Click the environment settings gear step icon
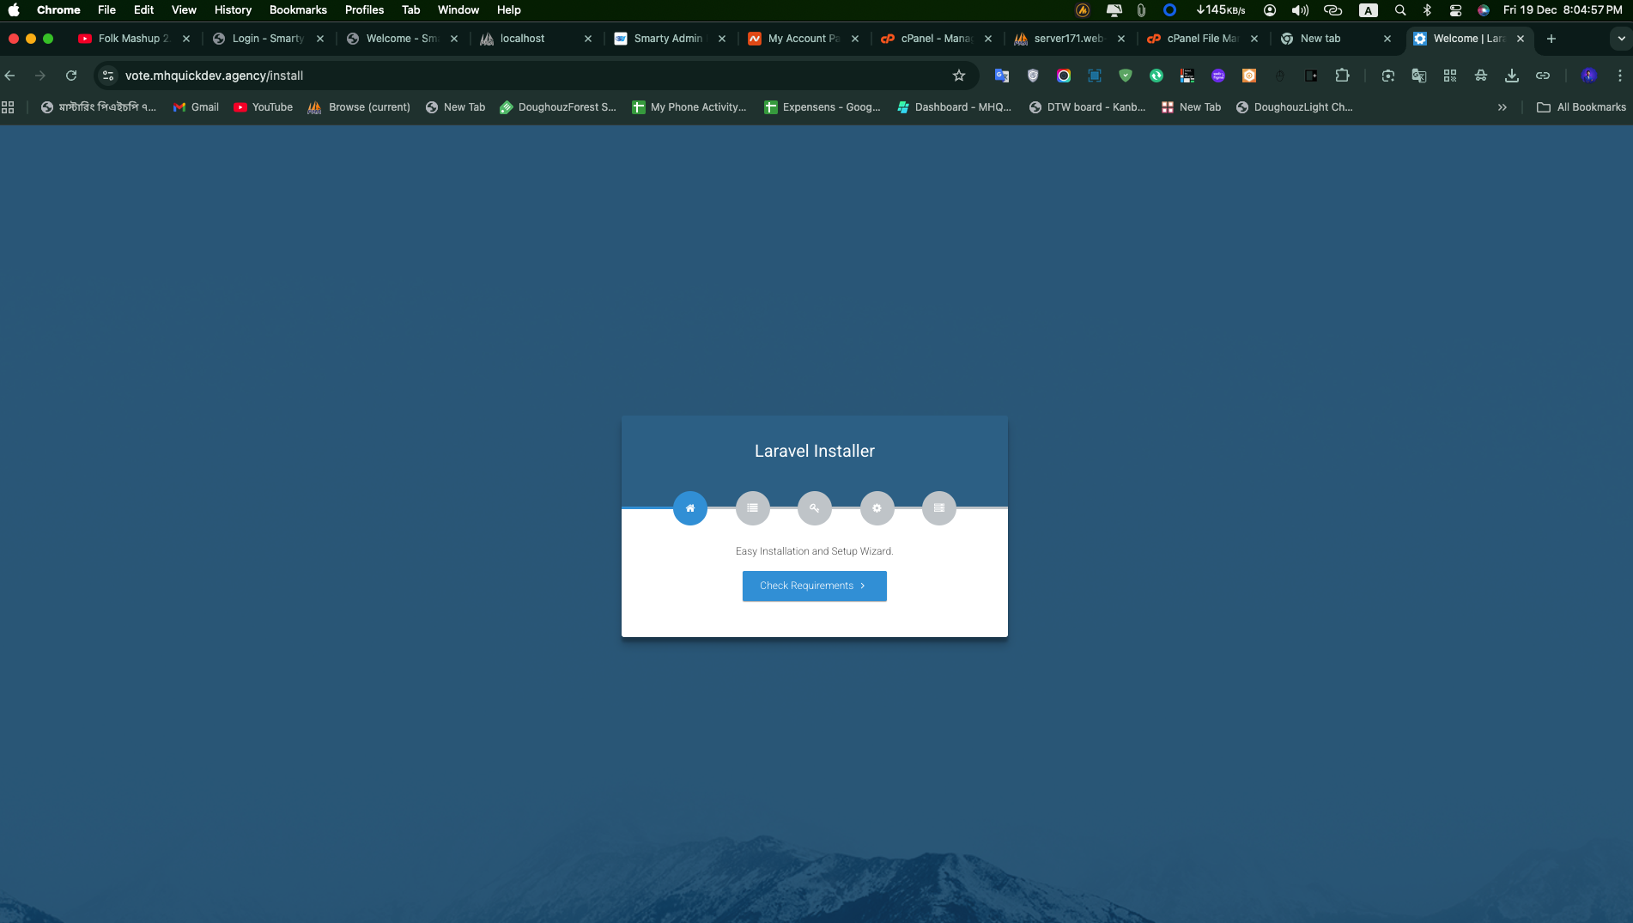The image size is (1633, 923). coord(877,508)
